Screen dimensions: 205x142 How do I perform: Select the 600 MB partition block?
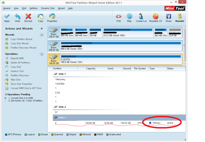point(67,32)
